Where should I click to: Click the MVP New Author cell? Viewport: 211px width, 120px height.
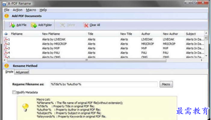click(166, 48)
